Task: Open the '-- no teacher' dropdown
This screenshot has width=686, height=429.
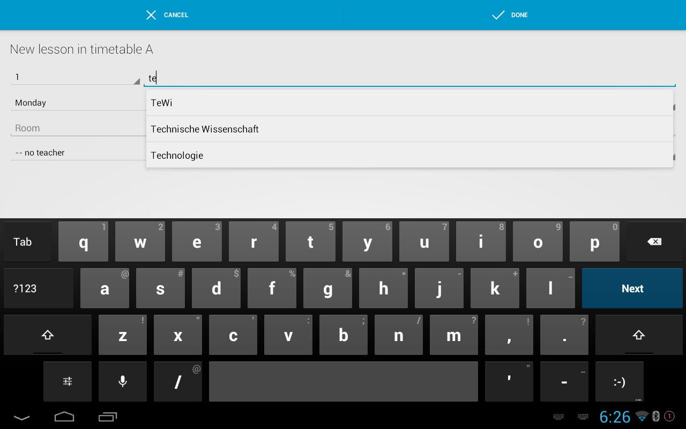Action: click(78, 153)
